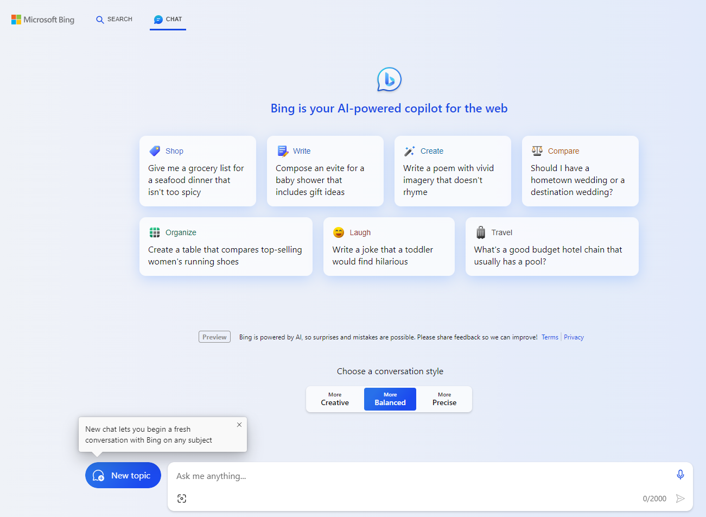Click the Travel category label
The height and width of the screenshot is (517, 706).
click(502, 232)
